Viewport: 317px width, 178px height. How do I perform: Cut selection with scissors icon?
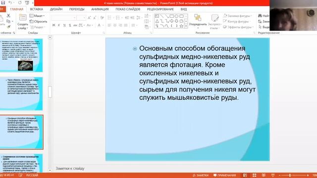click(x=8, y=15)
